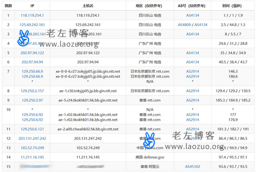Open the AS4809 link in hop 2
Screen dimensions: 256x173
[x=184, y=25]
